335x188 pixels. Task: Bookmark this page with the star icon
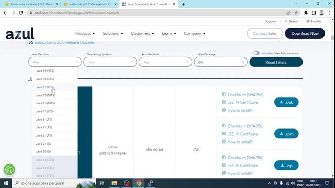[x=296, y=13]
